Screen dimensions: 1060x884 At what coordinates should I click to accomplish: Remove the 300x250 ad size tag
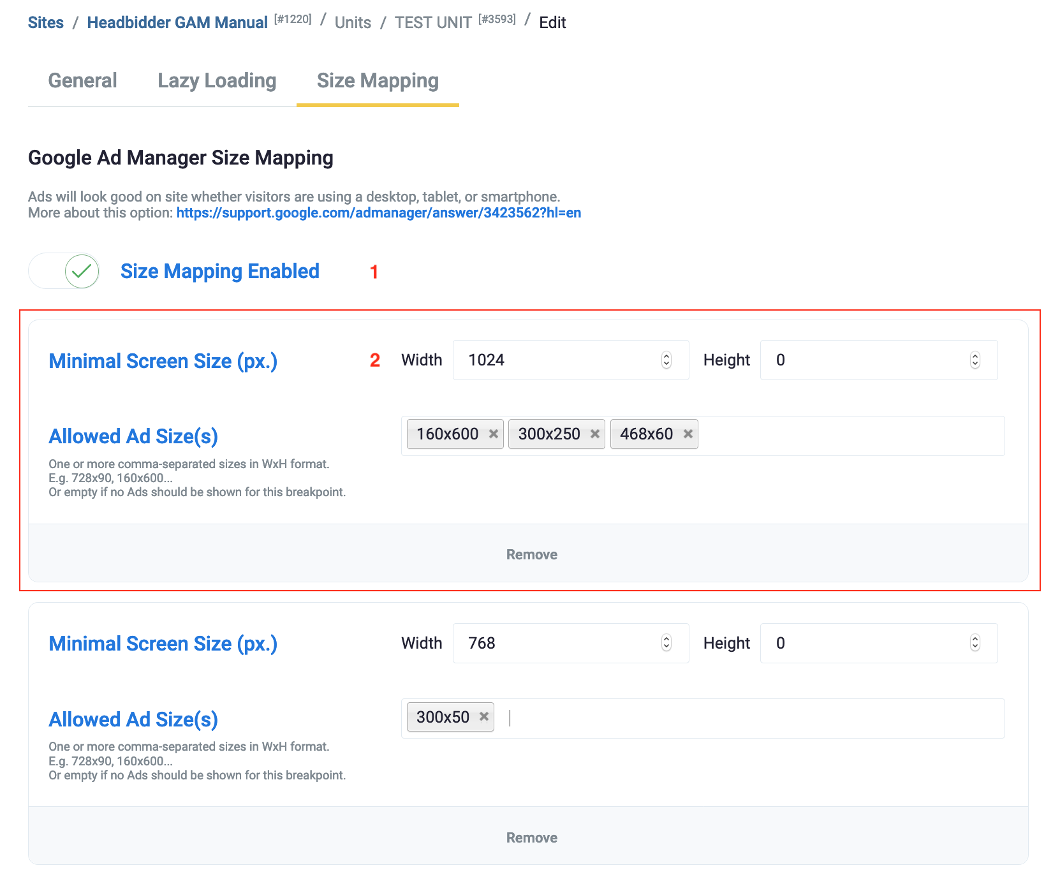[x=594, y=434]
